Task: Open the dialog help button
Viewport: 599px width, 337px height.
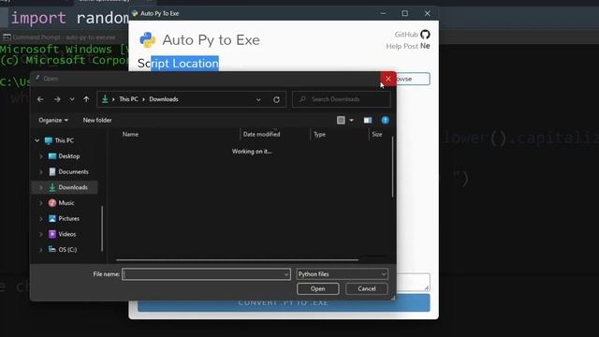Action: [x=385, y=121]
